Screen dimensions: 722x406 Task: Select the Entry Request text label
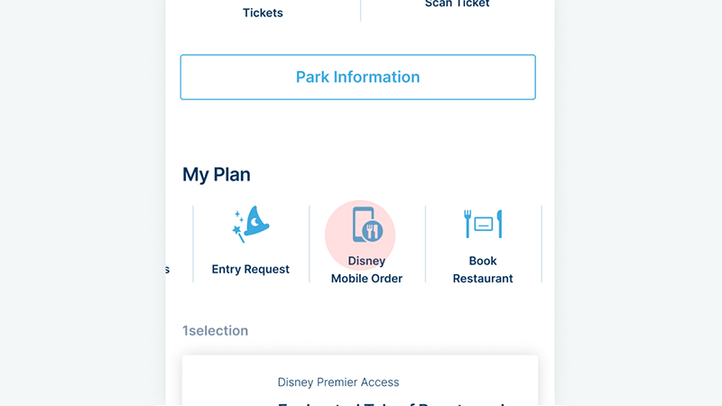click(x=251, y=269)
